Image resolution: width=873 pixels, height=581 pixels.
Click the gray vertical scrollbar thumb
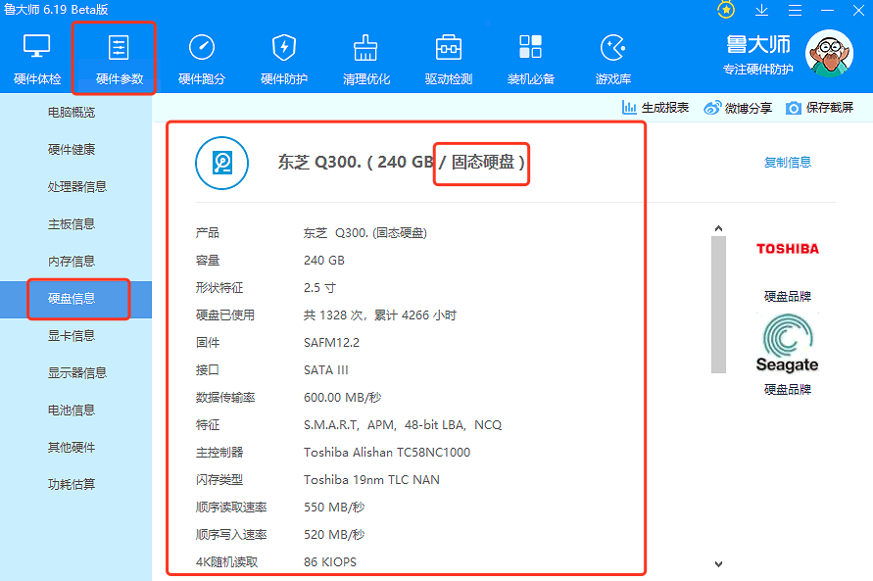tap(718, 305)
